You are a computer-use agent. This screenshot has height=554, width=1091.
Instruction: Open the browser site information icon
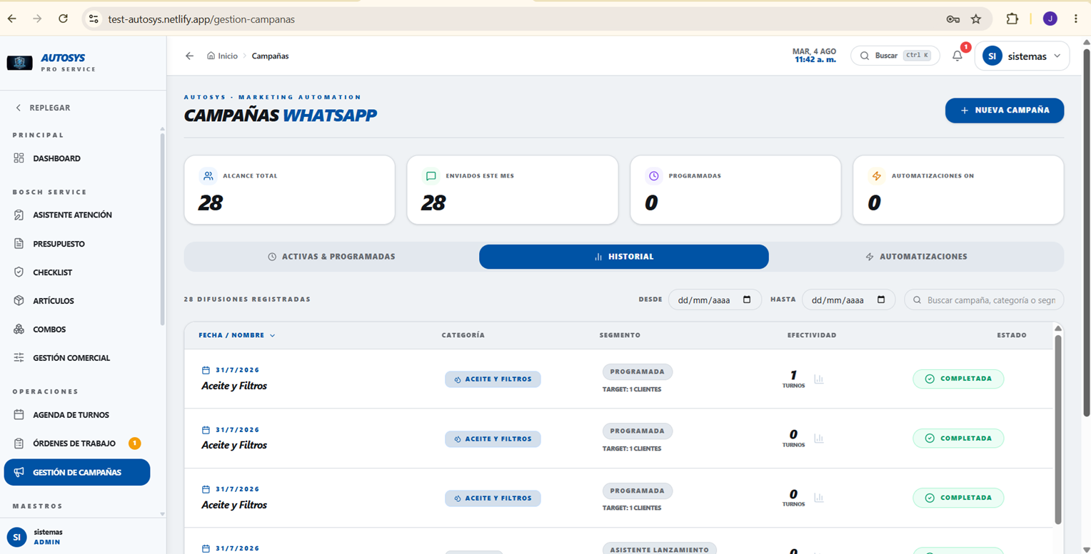[94, 19]
